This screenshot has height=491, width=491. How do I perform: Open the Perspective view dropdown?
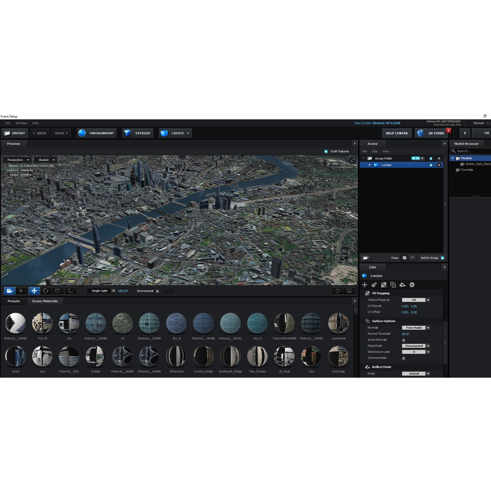point(17,160)
